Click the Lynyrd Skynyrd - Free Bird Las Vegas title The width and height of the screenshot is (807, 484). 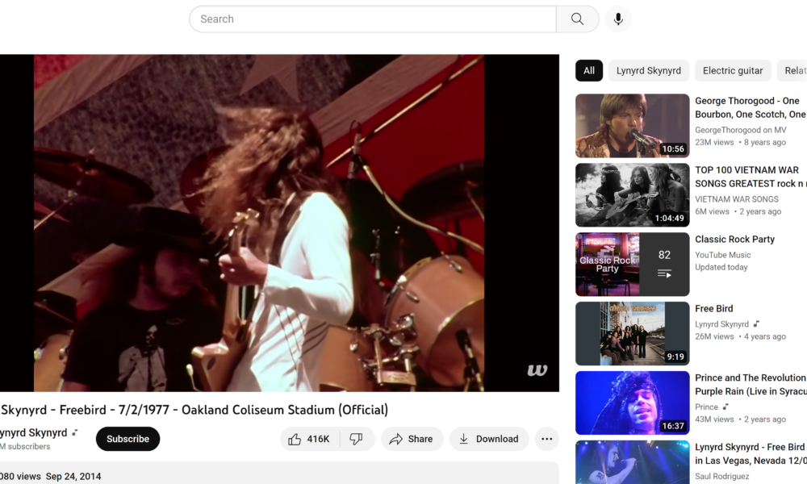coord(751,453)
